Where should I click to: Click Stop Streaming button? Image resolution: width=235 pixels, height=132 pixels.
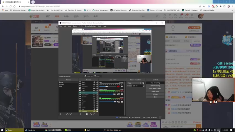pyautogui.click(x=155, y=83)
